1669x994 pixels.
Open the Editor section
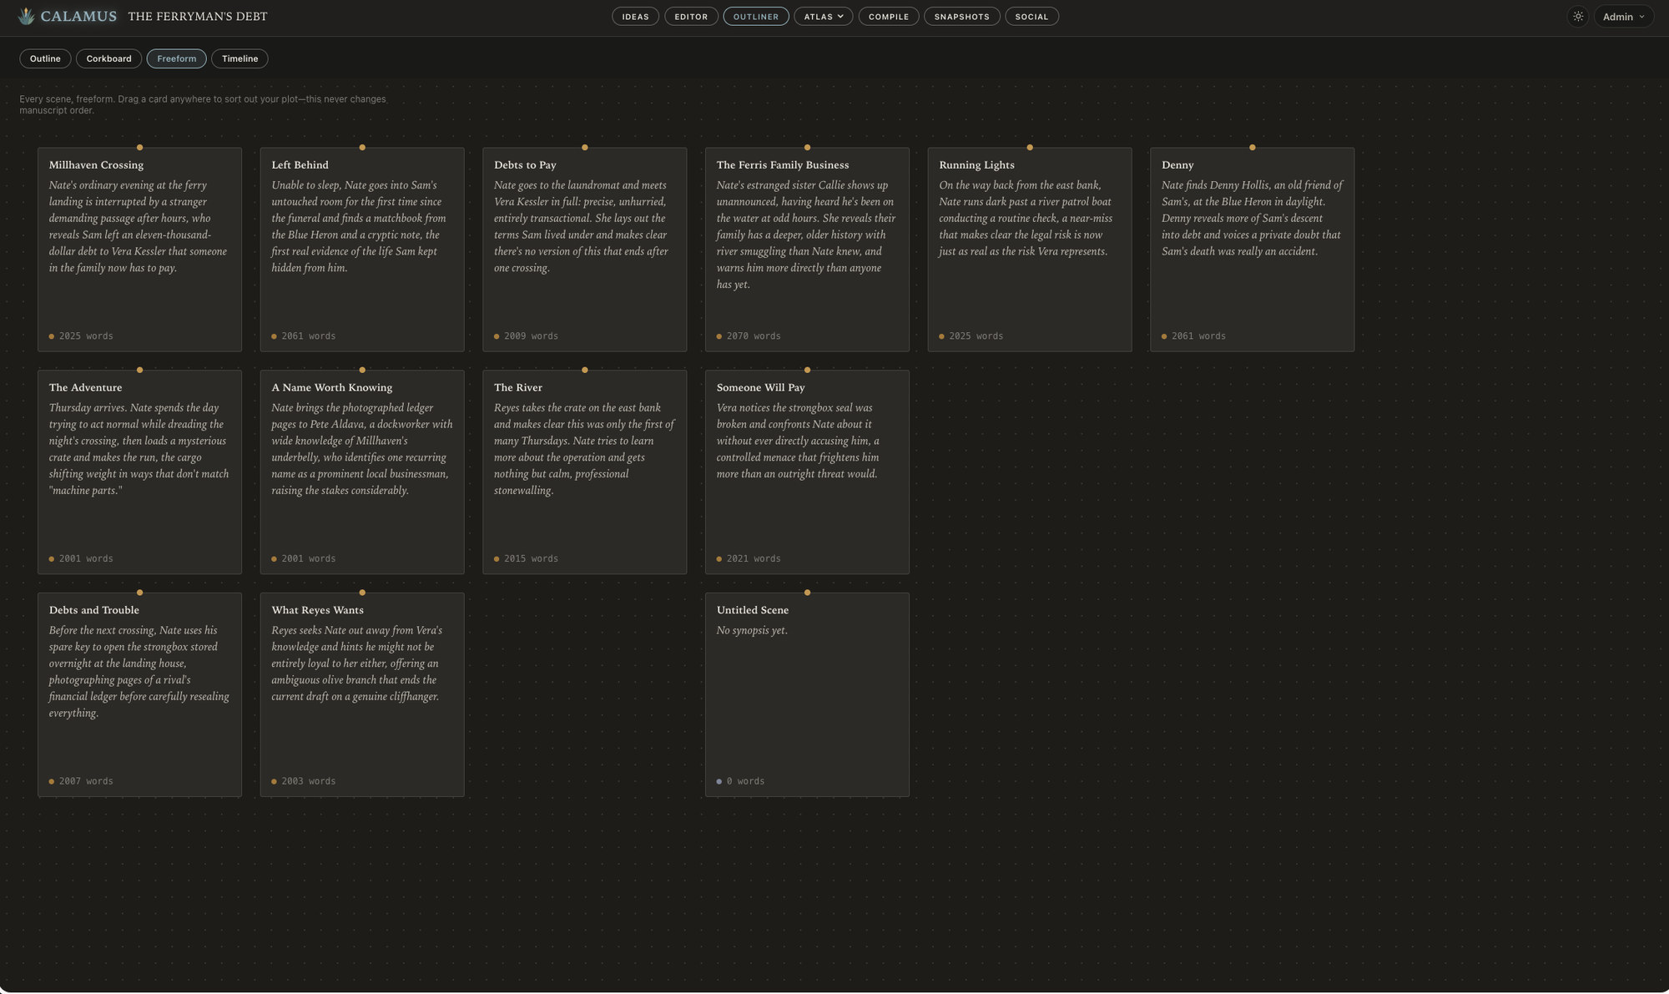click(x=691, y=17)
